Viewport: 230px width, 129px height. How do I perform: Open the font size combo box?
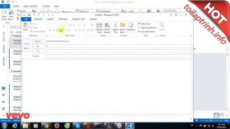tap(65, 25)
